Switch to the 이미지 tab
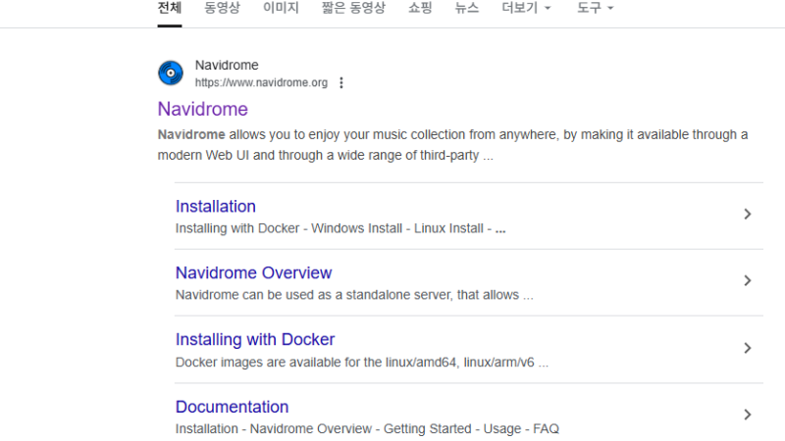Viewport: 785px width, 441px height. tap(281, 8)
